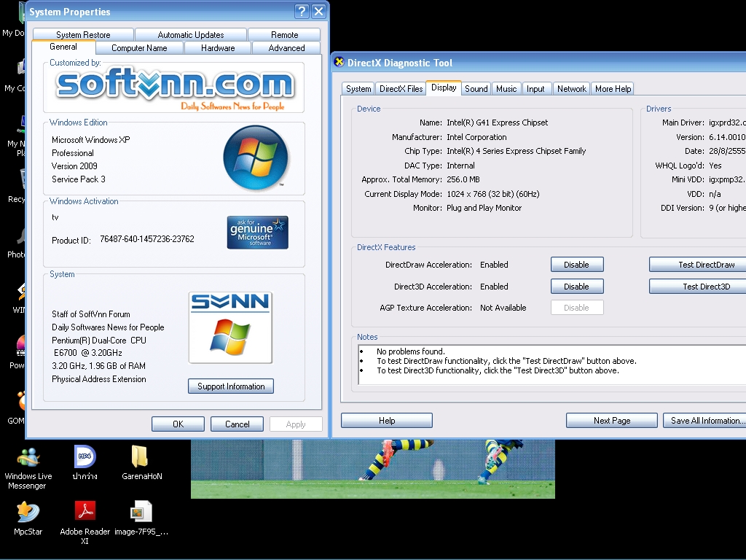Viewport: 746px width, 560px height.
Task: Click the Service Pack 3 text
Action: 79,179
